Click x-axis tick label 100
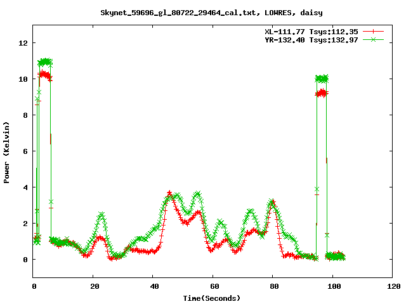The image size is (406, 304). click(x=334, y=286)
